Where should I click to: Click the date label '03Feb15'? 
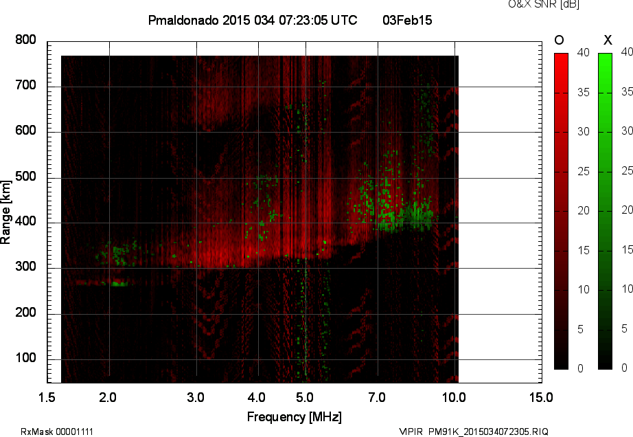click(407, 20)
